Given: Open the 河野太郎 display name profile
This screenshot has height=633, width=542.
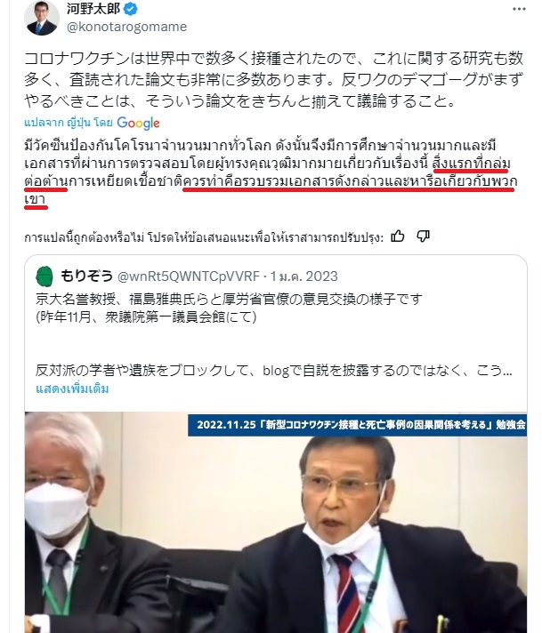Looking at the screenshot, I should tap(93, 9).
